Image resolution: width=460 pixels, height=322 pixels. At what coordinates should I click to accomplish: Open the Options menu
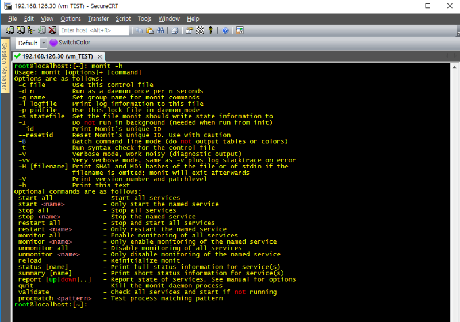pos(71,19)
